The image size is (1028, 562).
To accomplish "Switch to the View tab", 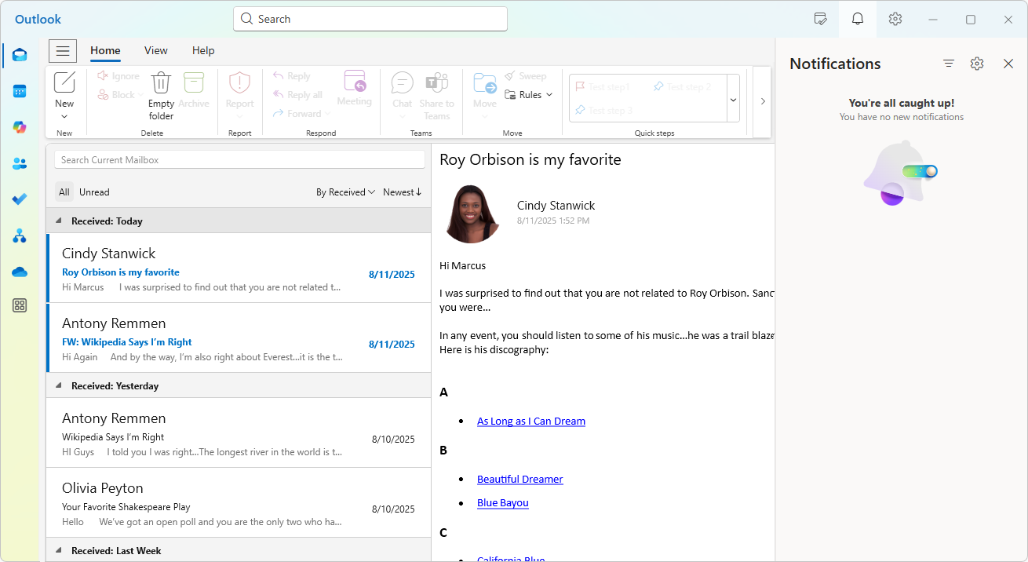I will (x=156, y=50).
